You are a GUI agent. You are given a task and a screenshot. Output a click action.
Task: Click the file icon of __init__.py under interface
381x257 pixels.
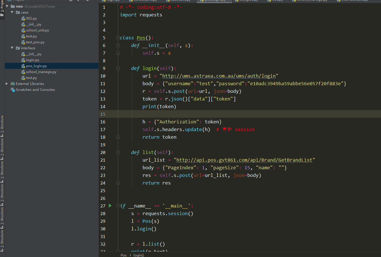(x=24, y=54)
